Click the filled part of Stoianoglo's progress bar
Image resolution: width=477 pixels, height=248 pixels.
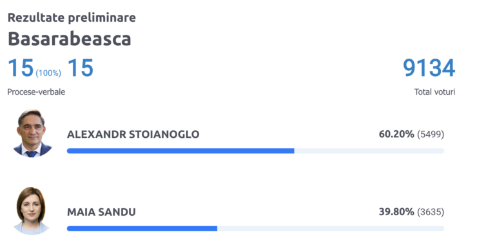[x=180, y=151]
